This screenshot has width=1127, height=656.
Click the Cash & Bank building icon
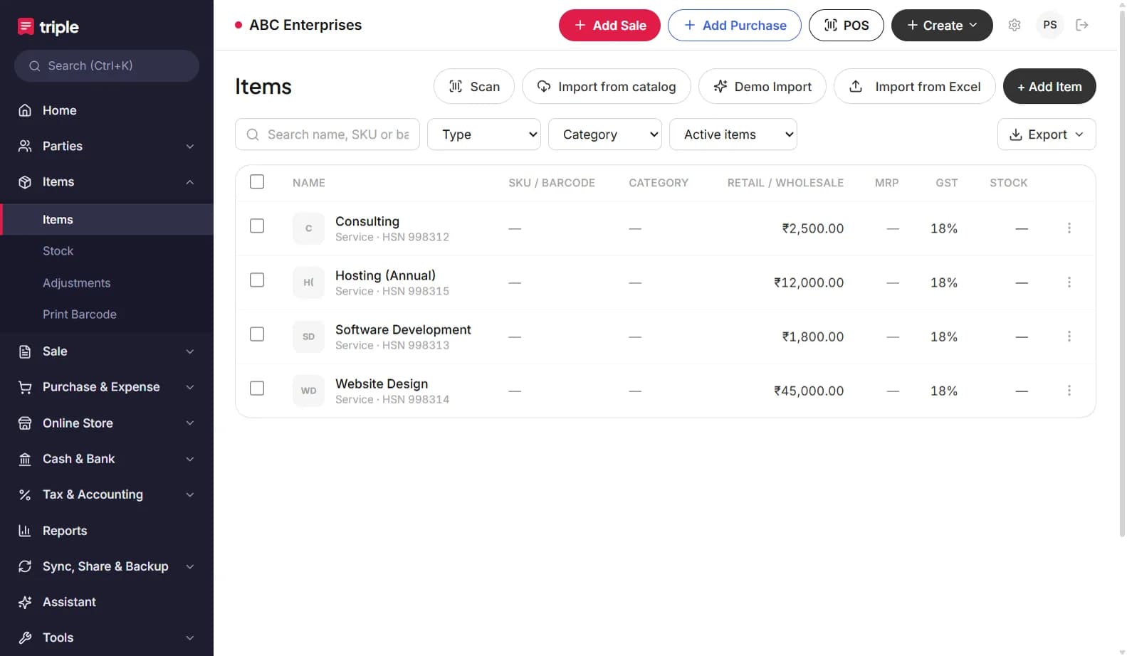[x=25, y=459]
